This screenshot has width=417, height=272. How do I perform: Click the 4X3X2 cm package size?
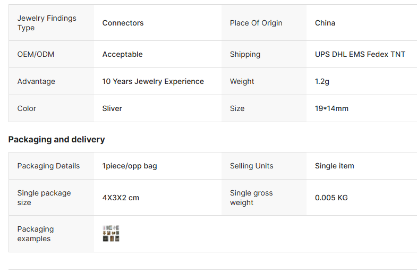(x=121, y=198)
